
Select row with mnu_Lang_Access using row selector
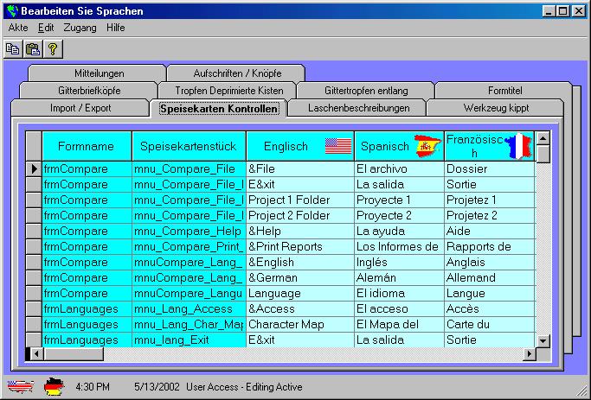pyautogui.click(x=33, y=309)
